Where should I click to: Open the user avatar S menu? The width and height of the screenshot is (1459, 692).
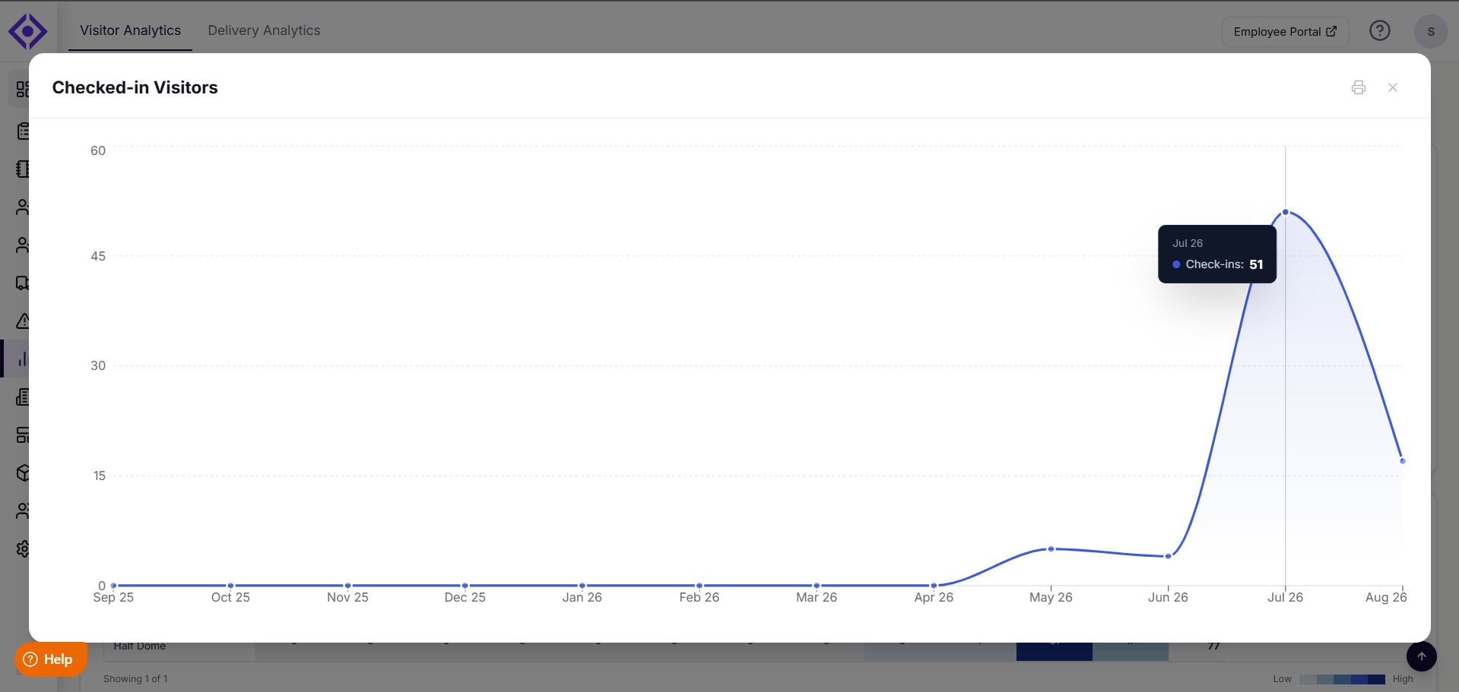[1431, 31]
